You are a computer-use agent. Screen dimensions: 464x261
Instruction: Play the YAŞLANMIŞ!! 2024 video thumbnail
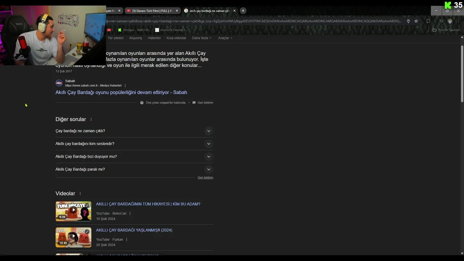pos(73,237)
